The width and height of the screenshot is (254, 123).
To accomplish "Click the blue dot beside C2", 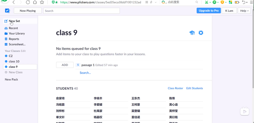I will pyautogui.click(x=6, y=56).
